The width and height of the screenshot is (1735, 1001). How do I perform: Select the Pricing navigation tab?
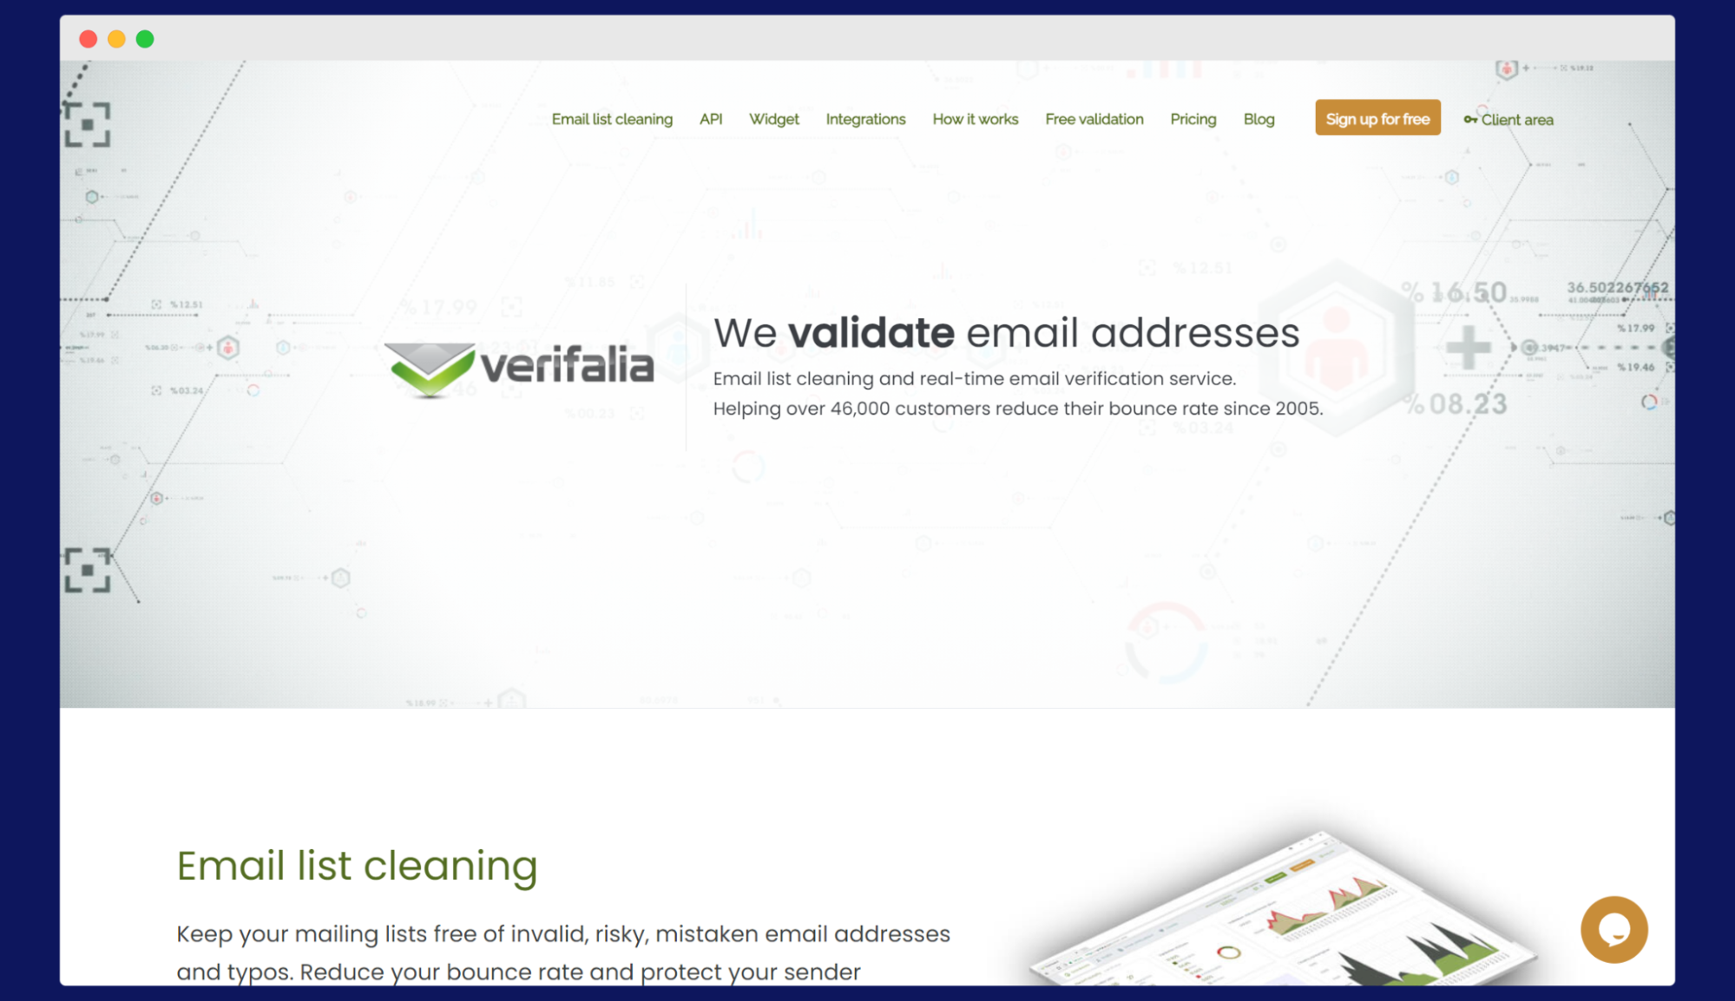tap(1193, 118)
